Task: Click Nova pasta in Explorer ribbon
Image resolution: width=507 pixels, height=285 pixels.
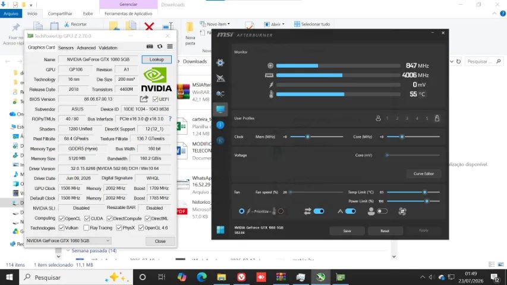Action: [x=190, y=33]
